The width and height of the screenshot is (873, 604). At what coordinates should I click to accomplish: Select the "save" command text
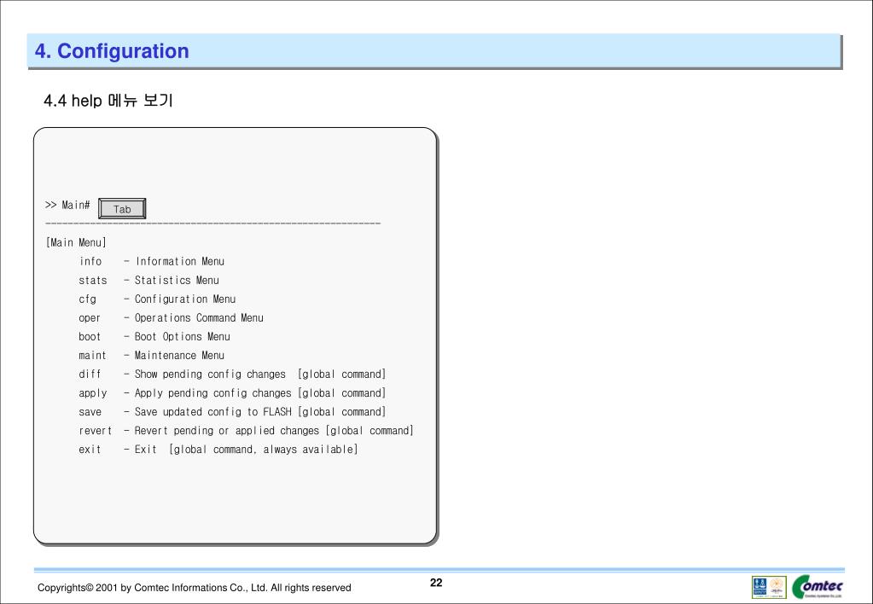pos(90,412)
